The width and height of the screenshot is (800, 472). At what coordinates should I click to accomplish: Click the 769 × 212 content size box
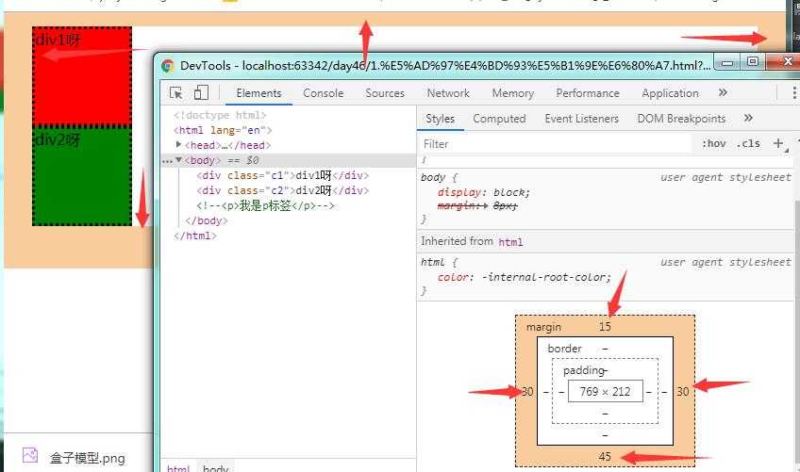(605, 392)
